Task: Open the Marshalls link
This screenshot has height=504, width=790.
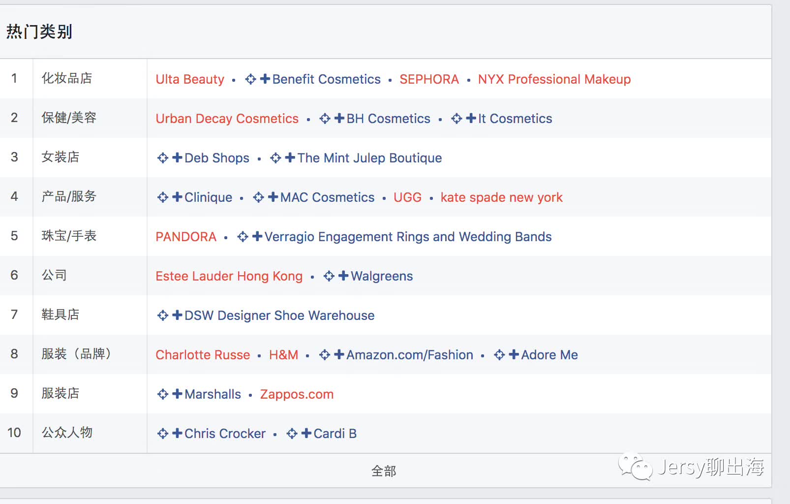Action: tap(213, 394)
